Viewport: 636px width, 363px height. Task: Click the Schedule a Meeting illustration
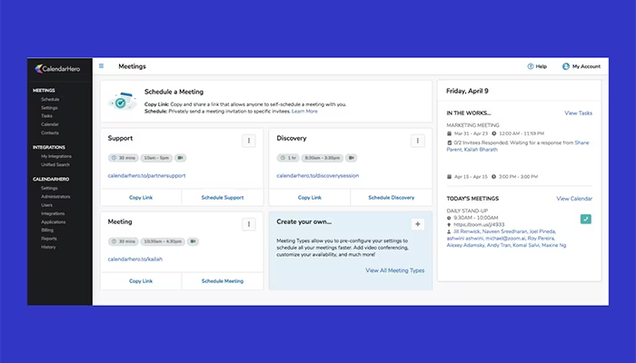point(123,102)
